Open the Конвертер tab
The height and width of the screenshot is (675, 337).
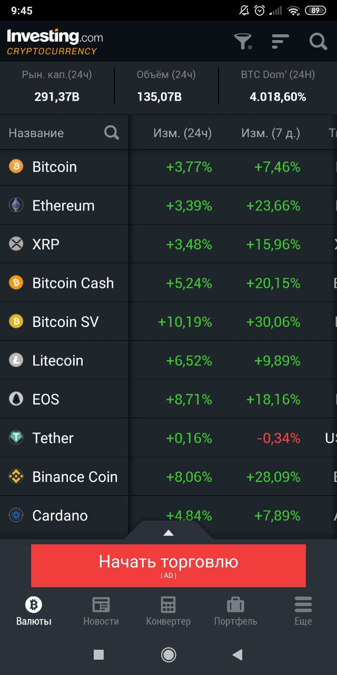click(168, 611)
